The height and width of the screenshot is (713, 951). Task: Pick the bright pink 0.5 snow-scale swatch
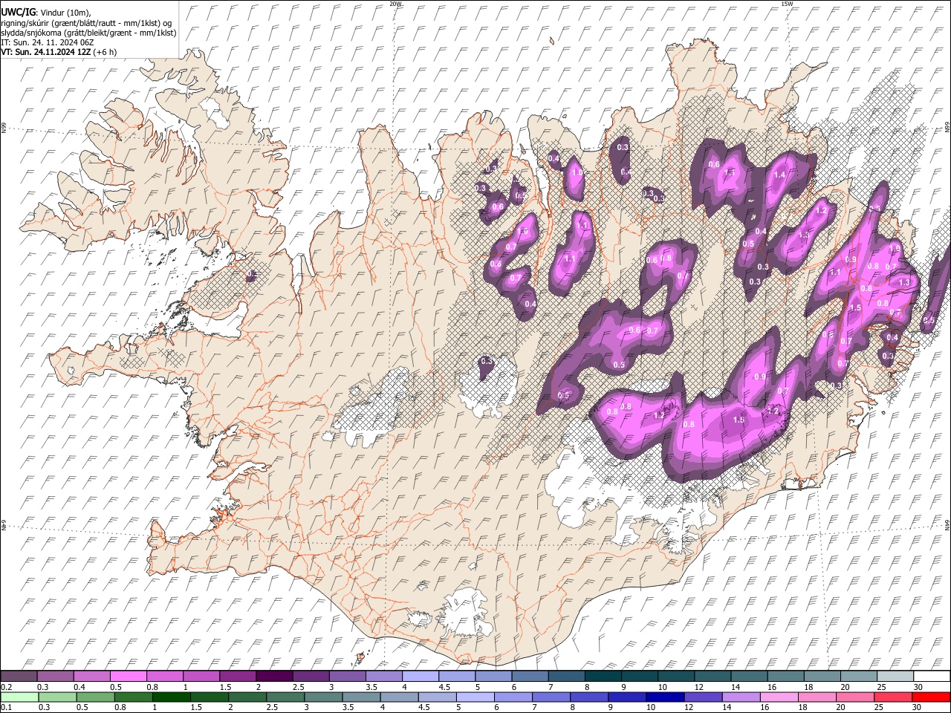click(x=129, y=676)
